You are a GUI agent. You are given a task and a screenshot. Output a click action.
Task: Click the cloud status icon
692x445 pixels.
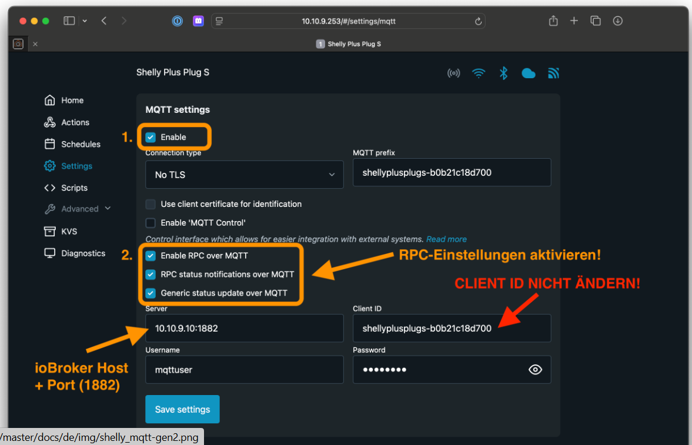529,73
